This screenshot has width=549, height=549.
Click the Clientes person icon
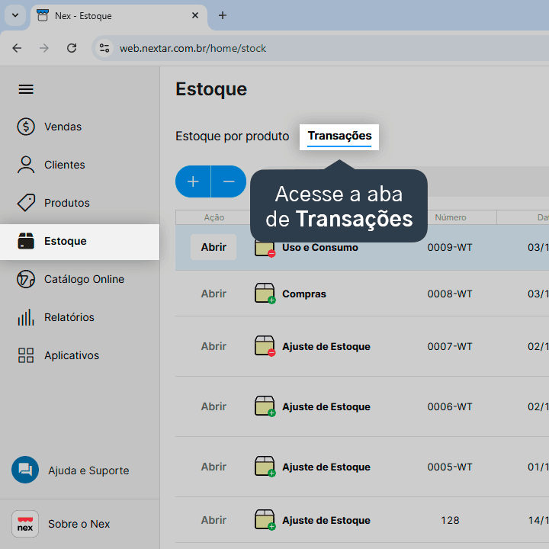tap(26, 165)
